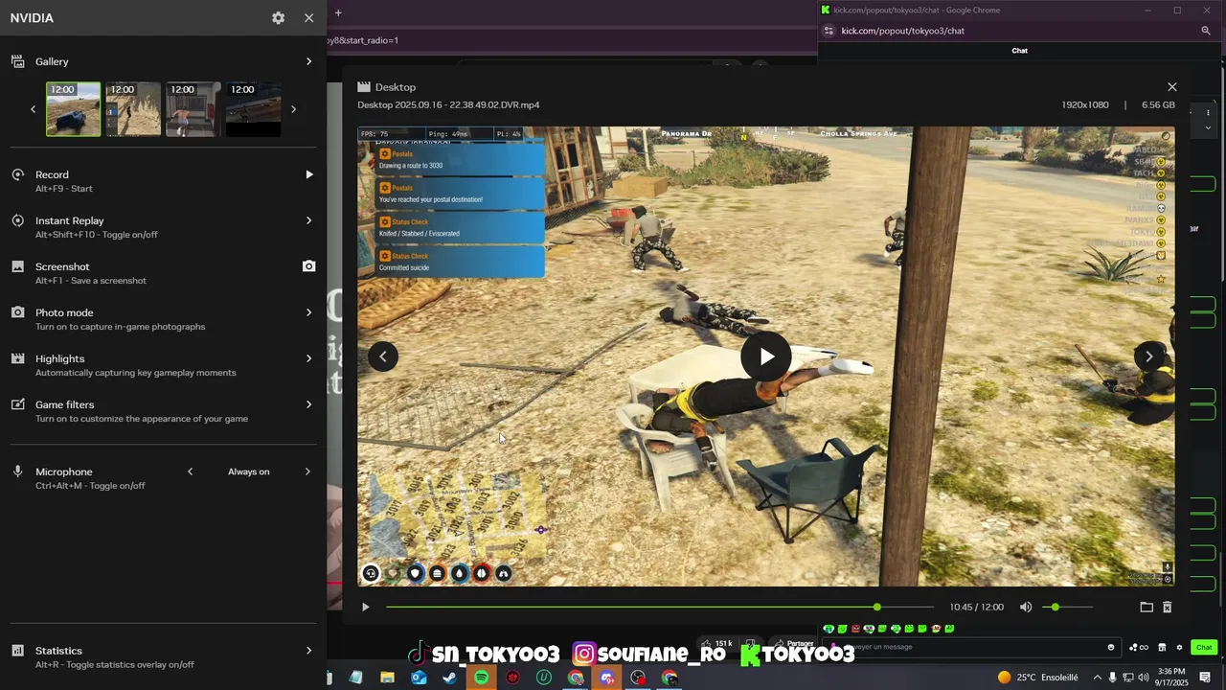Open NVIDIA overlay settings gear
This screenshot has width=1226, height=690.
278,18
